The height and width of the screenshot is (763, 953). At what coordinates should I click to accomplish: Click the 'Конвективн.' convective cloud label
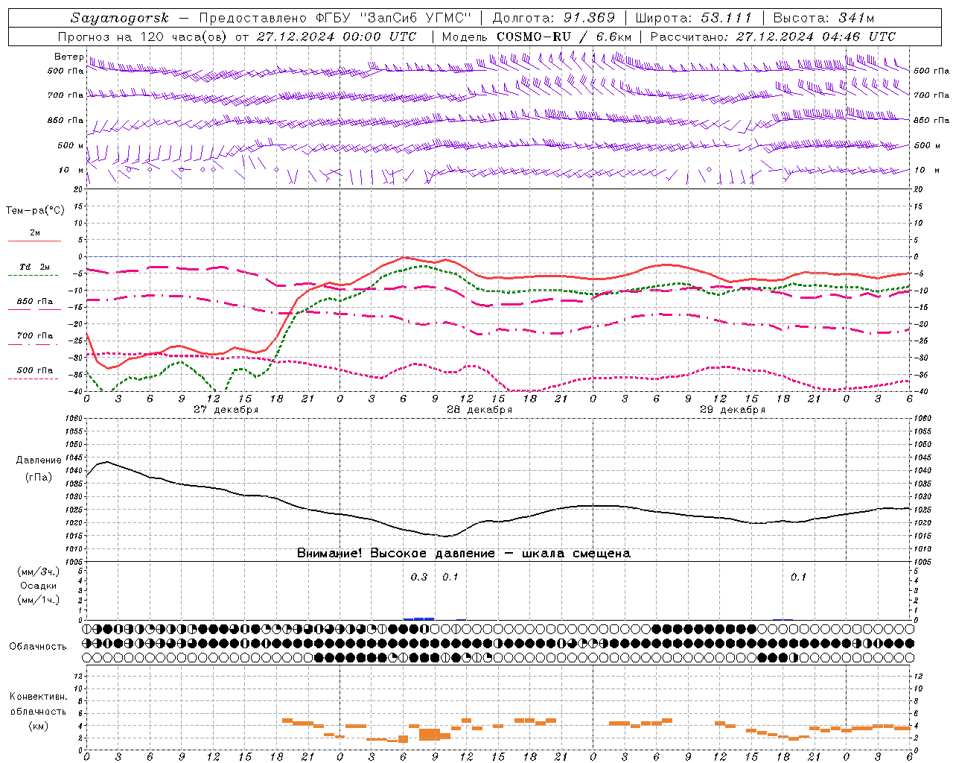(x=38, y=697)
